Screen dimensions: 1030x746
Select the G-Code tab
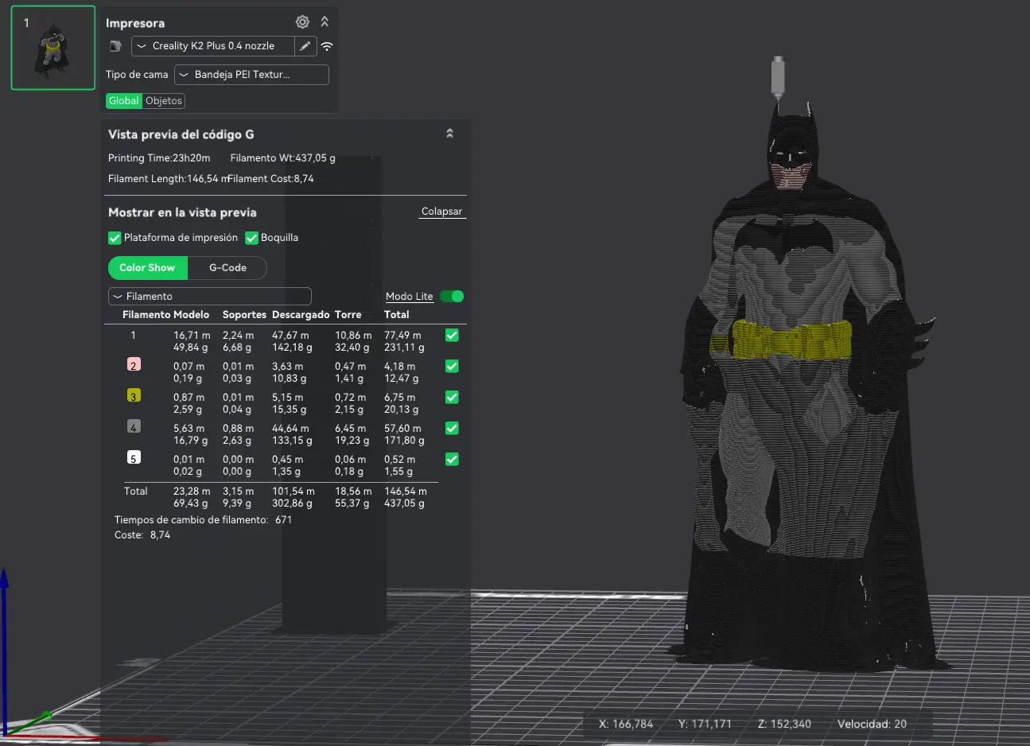[227, 268]
